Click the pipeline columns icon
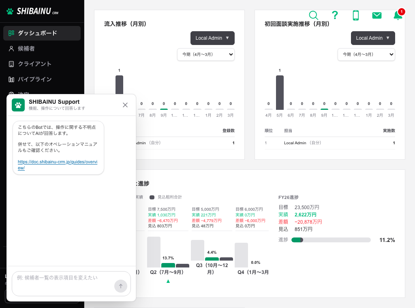Screen dimensions: 415x308 (11, 79)
